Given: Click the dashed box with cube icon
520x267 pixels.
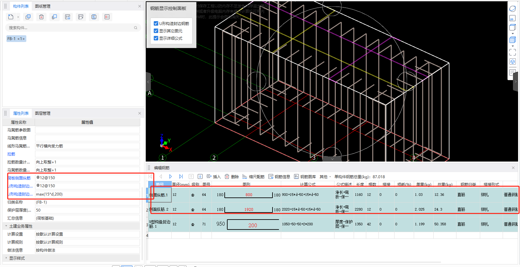Looking at the screenshot, I should click(513, 62).
